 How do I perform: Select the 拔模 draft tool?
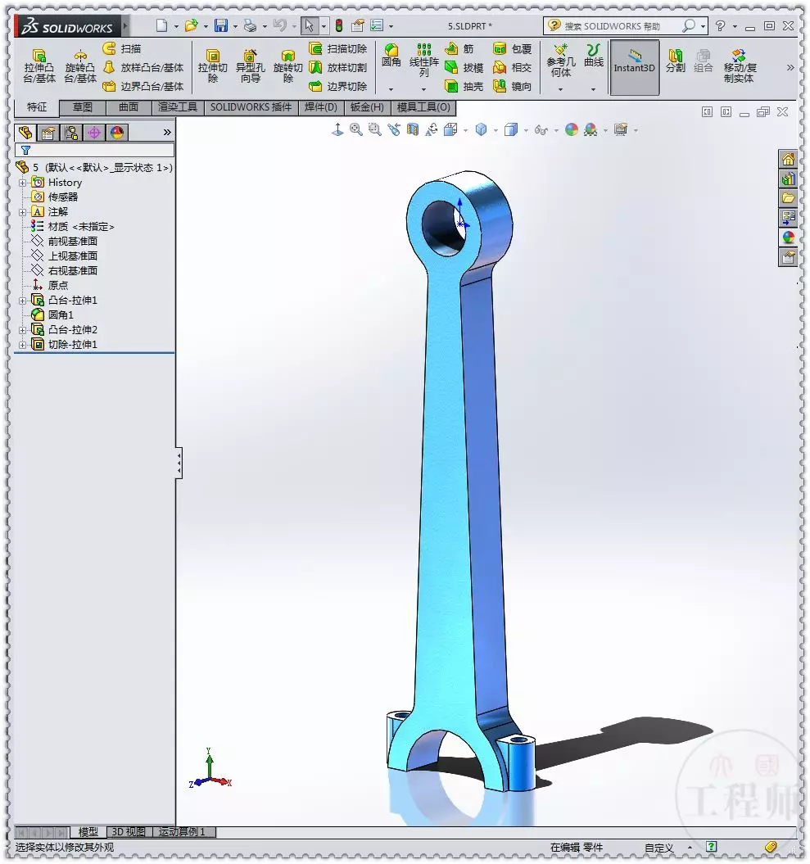(x=464, y=67)
